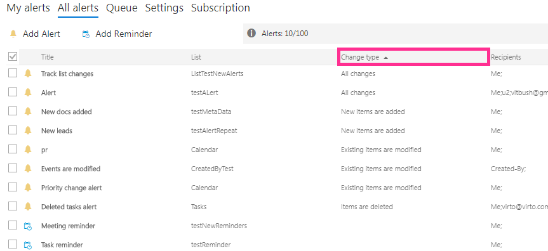Open the Subscription tab

click(x=220, y=8)
